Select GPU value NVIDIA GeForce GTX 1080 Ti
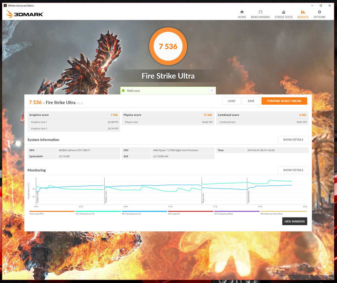The height and width of the screenshot is (283, 337). pos(74,150)
